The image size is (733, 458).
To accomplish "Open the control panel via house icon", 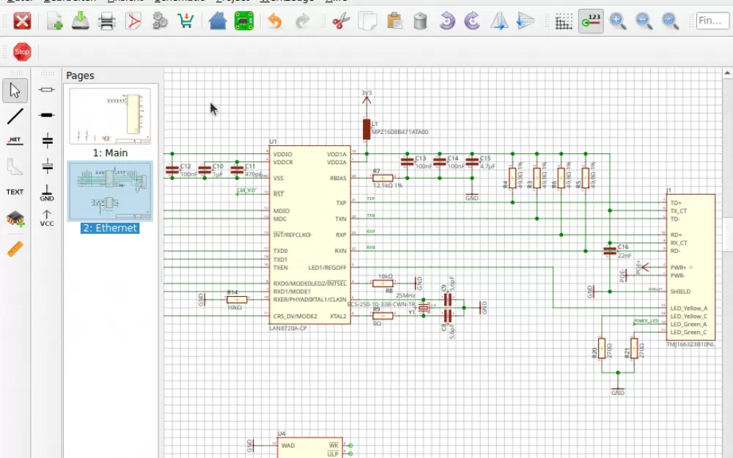I will coord(218,21).
